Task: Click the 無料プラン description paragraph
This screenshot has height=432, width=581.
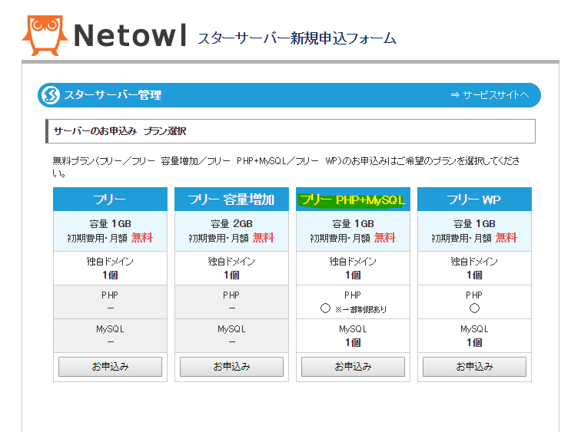Action: [286, 167]
